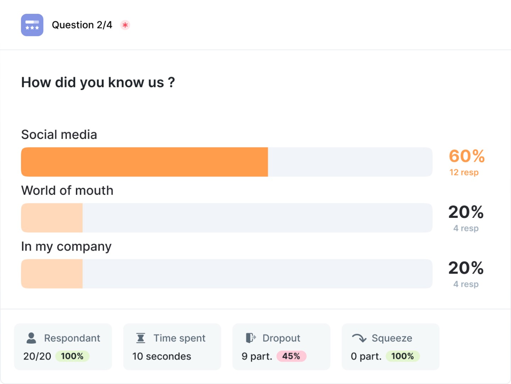The width and height of the screenshot is (511, 384).
Task: Click the Time spent hourglass icon
Action: pos(141,338)
